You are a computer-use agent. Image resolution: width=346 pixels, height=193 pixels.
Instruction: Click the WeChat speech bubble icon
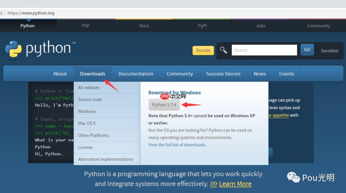pos(292,178)
